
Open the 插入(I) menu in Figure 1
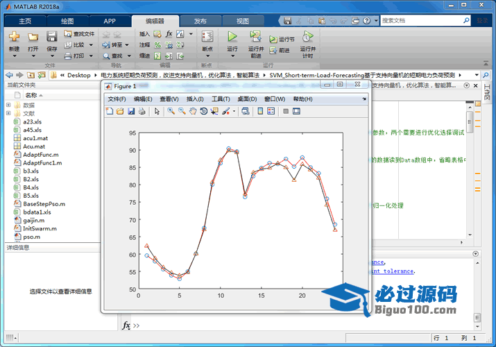click(195, 99)
